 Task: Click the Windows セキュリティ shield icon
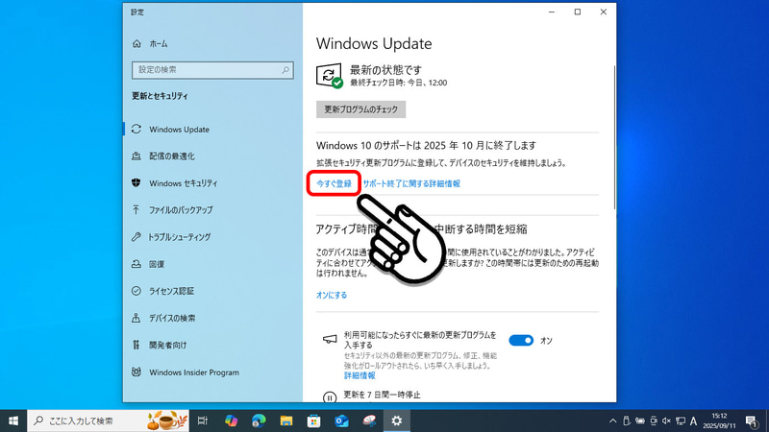[x=136, y=183]
